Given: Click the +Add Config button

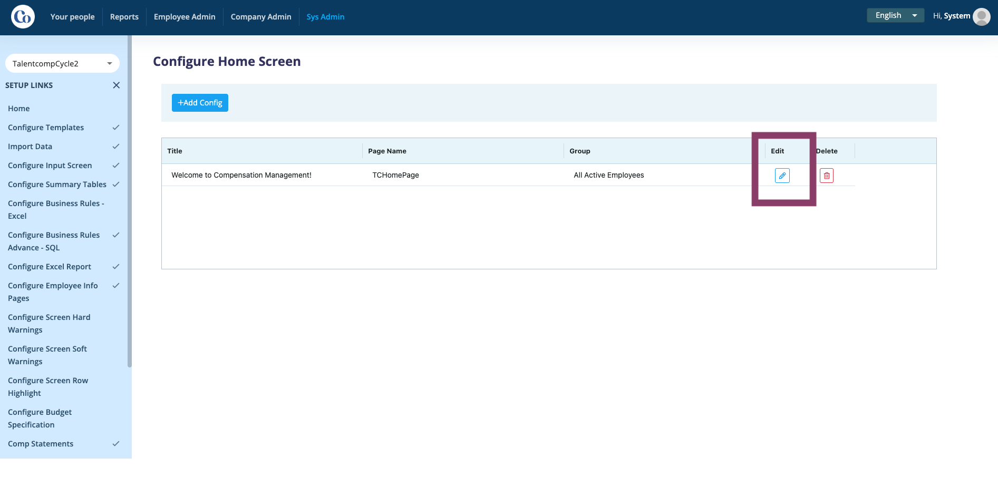Looking at the screenshot, I should point(200,103).
